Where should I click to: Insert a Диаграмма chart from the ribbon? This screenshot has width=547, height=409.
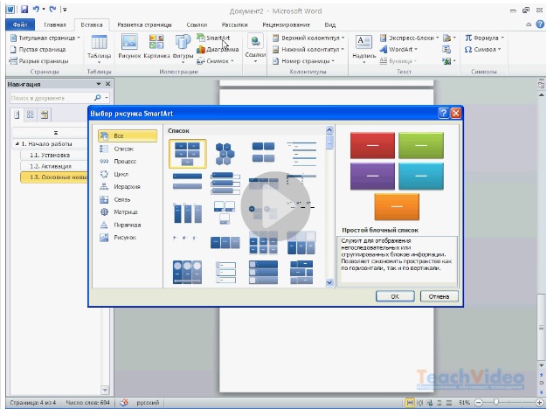pyautogui.click(x=218, y=50)
